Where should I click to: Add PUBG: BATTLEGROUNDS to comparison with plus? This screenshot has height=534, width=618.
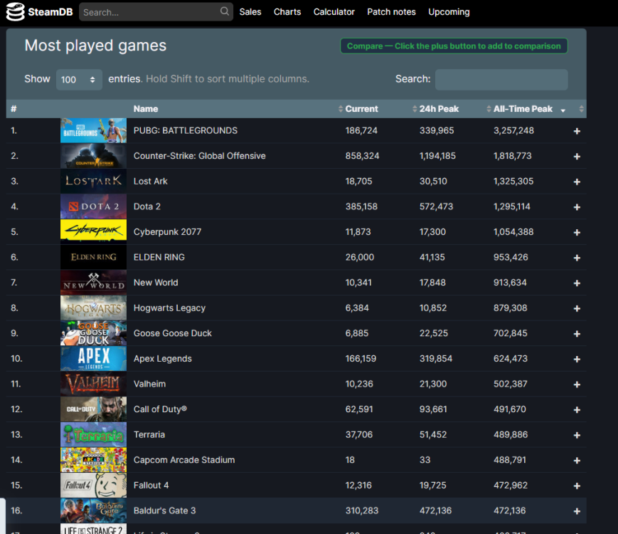coord(577,131)
